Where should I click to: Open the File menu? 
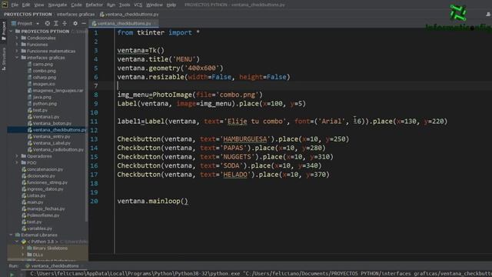(x=15, y=5)
